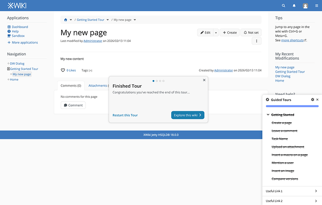Viewport: 322px width, 205px height.
Task: Expand the home breadcrumb dropdown arrow
Action: 71,20
